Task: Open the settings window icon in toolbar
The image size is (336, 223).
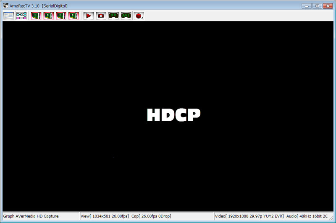Action: (8, 16)
